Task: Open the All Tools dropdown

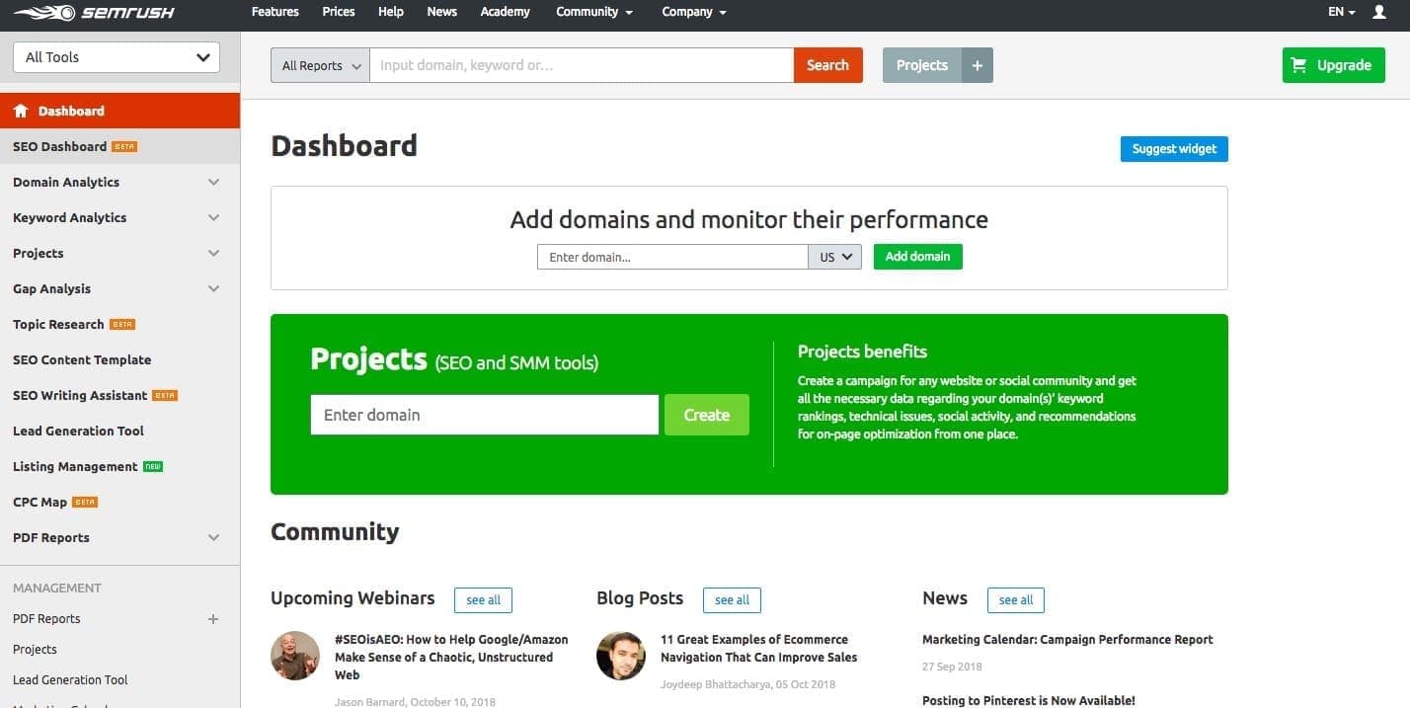Action: tap(117, 57)
